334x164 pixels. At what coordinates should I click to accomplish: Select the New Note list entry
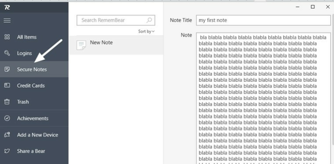point(116,45)
